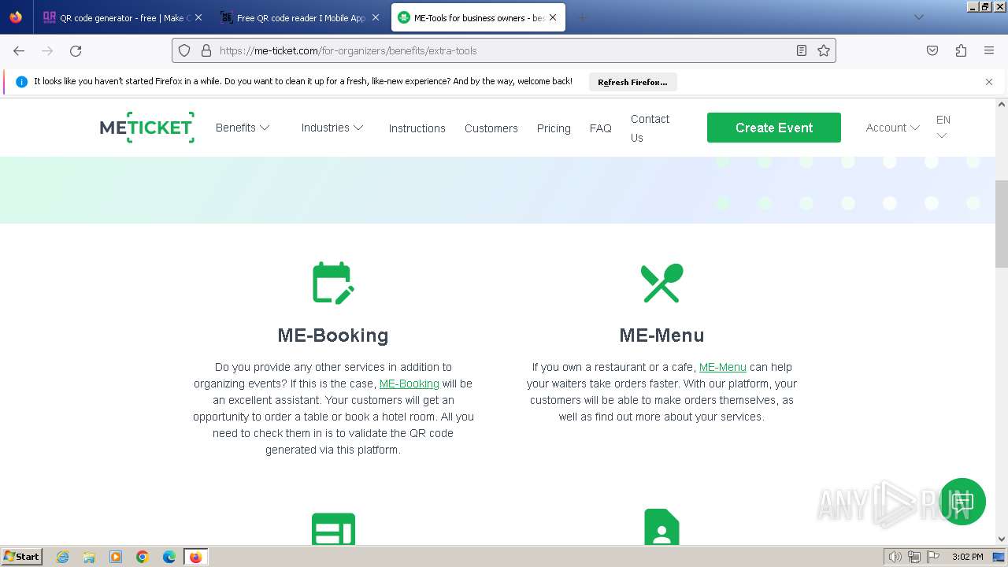Image resolution: width=1008 pixels, height=567 pixels.
Task: Click the scrollbar down arrow
Action: pos(1002,539)
